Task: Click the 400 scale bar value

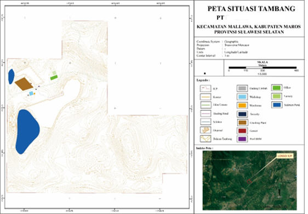Action: [296, 70]
